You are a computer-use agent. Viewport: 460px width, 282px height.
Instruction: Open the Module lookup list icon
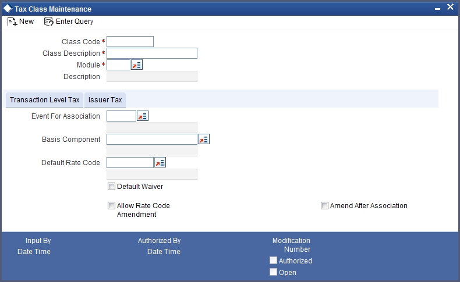pyautogui.click(x=137, y=65)
